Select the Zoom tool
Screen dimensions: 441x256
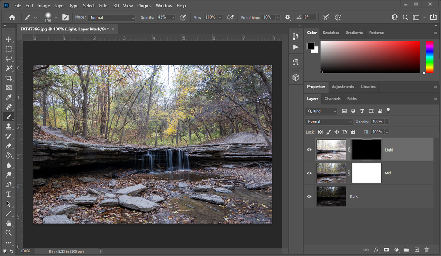[9, 233]
